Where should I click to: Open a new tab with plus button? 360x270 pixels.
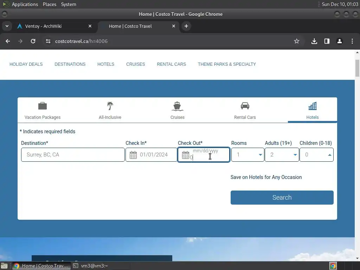[186, 26]
